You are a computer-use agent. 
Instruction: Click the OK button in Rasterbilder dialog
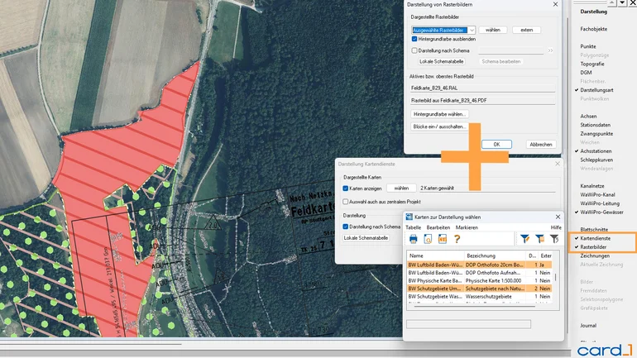coord(496,144)
